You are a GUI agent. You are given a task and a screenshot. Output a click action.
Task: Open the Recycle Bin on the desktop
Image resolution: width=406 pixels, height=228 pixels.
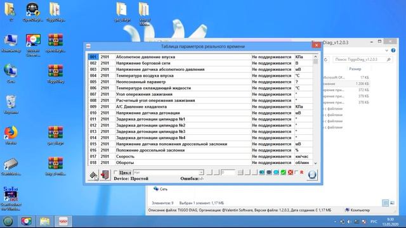11,104
